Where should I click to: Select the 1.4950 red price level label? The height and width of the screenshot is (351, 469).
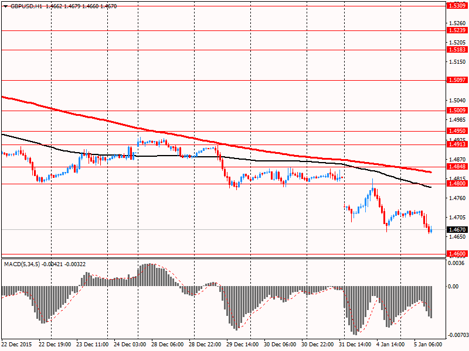point(457,130)
